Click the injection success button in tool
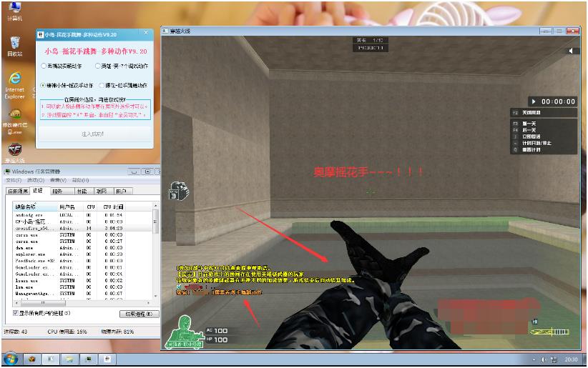The width and height of the screenshot is (588, 368). (94, 134)
